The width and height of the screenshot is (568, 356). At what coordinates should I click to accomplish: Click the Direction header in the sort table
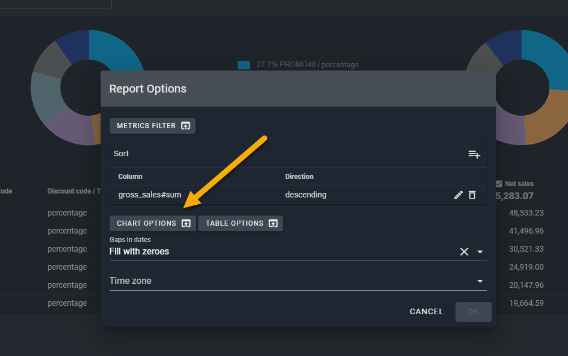pos(299,177)
